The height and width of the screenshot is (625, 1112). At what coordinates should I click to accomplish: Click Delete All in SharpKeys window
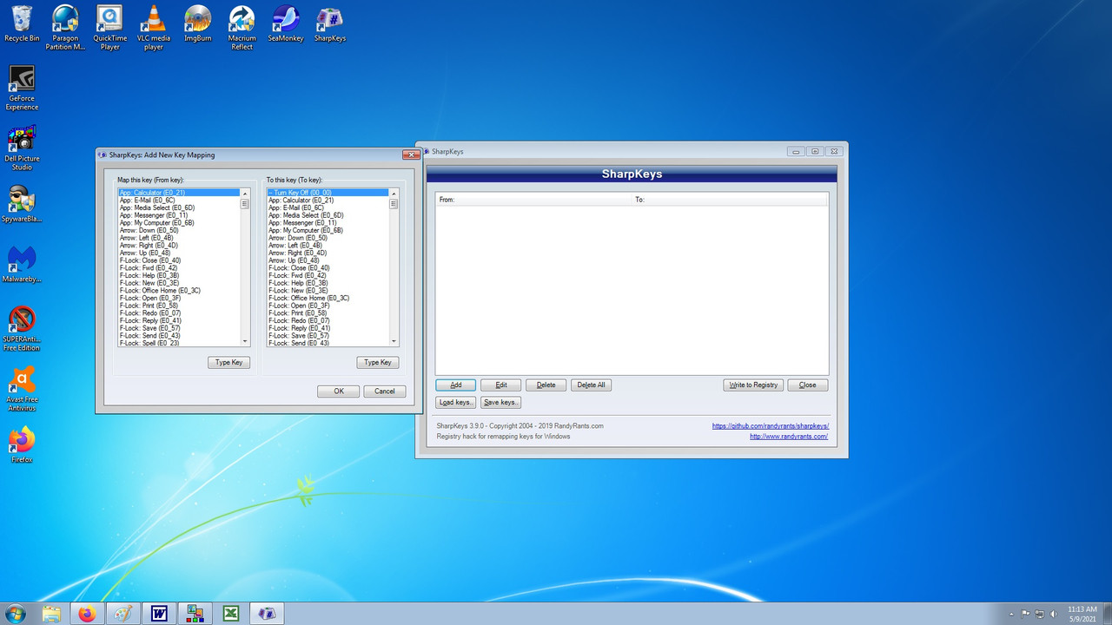[592, 385]
